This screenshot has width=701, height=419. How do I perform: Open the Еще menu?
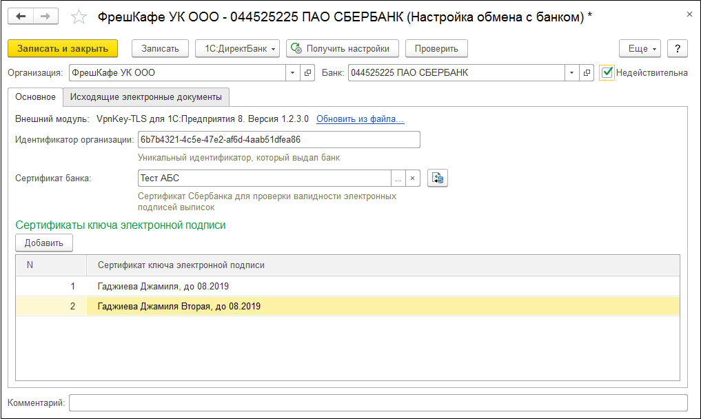(640, 49)
